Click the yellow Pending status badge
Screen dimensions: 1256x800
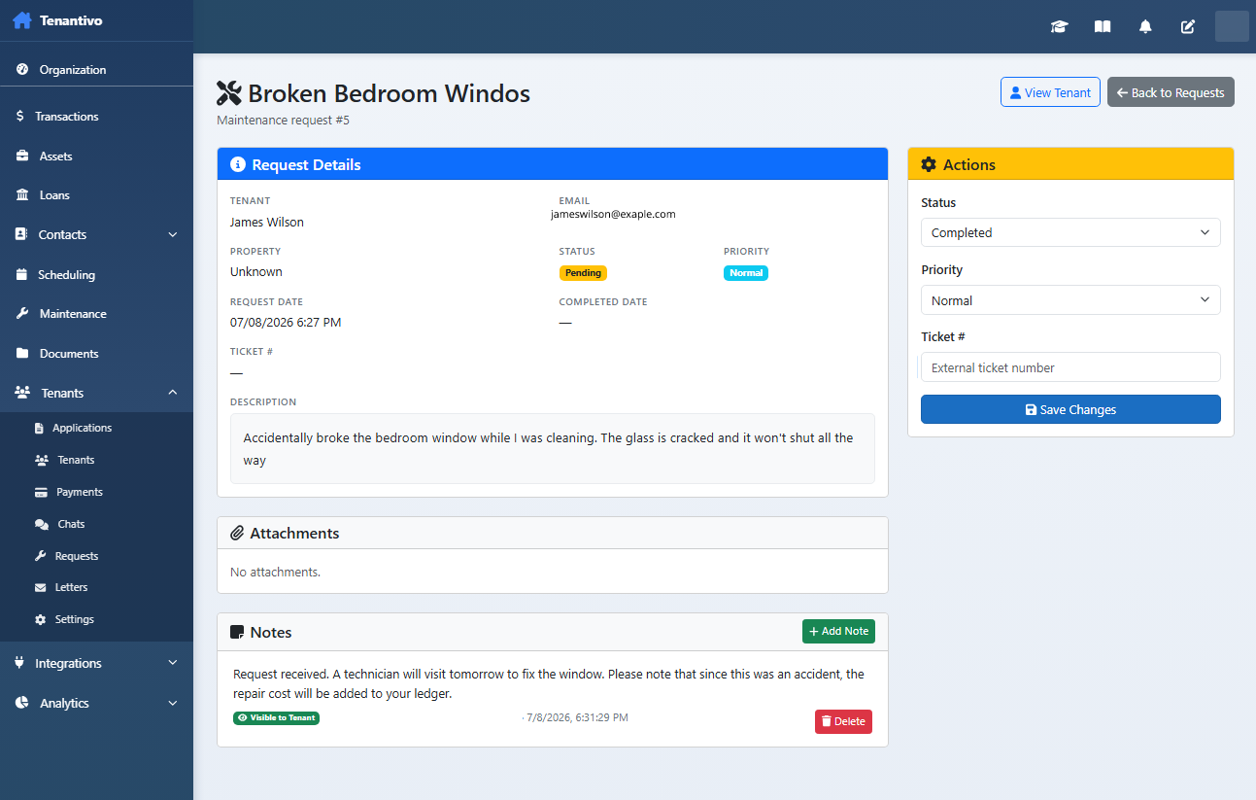(x=583, y=273)
